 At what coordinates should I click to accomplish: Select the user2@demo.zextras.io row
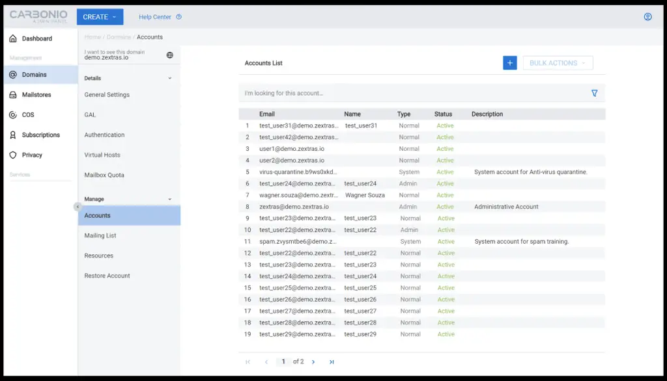coord(422,161)
